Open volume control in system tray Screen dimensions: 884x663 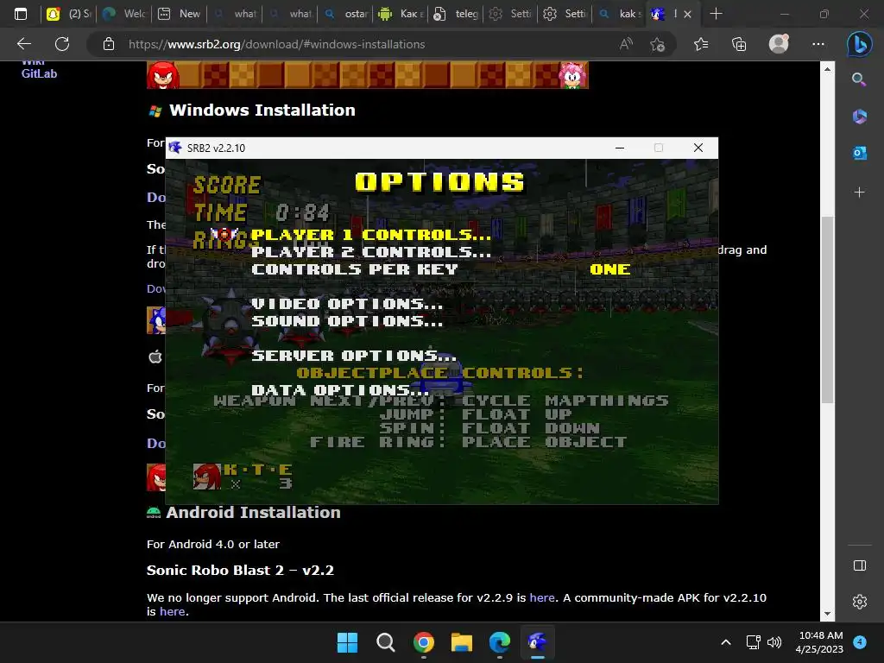click(x=774, y=642)
